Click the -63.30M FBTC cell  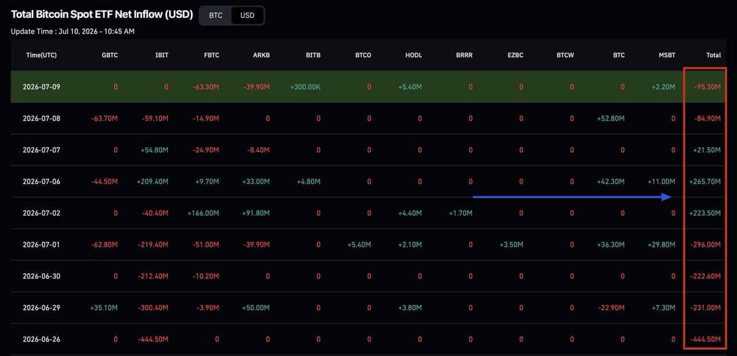coord(206,87)
